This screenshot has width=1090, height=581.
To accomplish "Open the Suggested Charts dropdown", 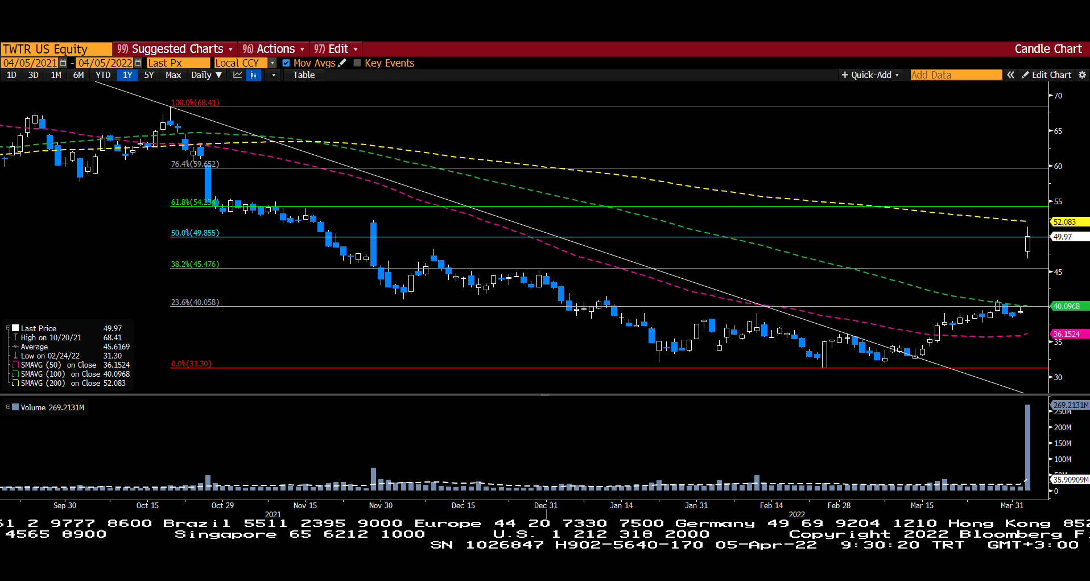I will [x=175, y=49].
